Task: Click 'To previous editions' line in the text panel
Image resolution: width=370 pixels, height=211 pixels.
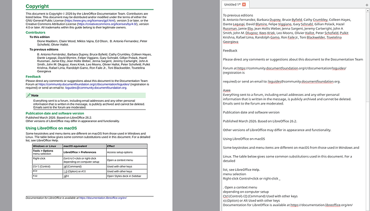Action: click(238, 16)
